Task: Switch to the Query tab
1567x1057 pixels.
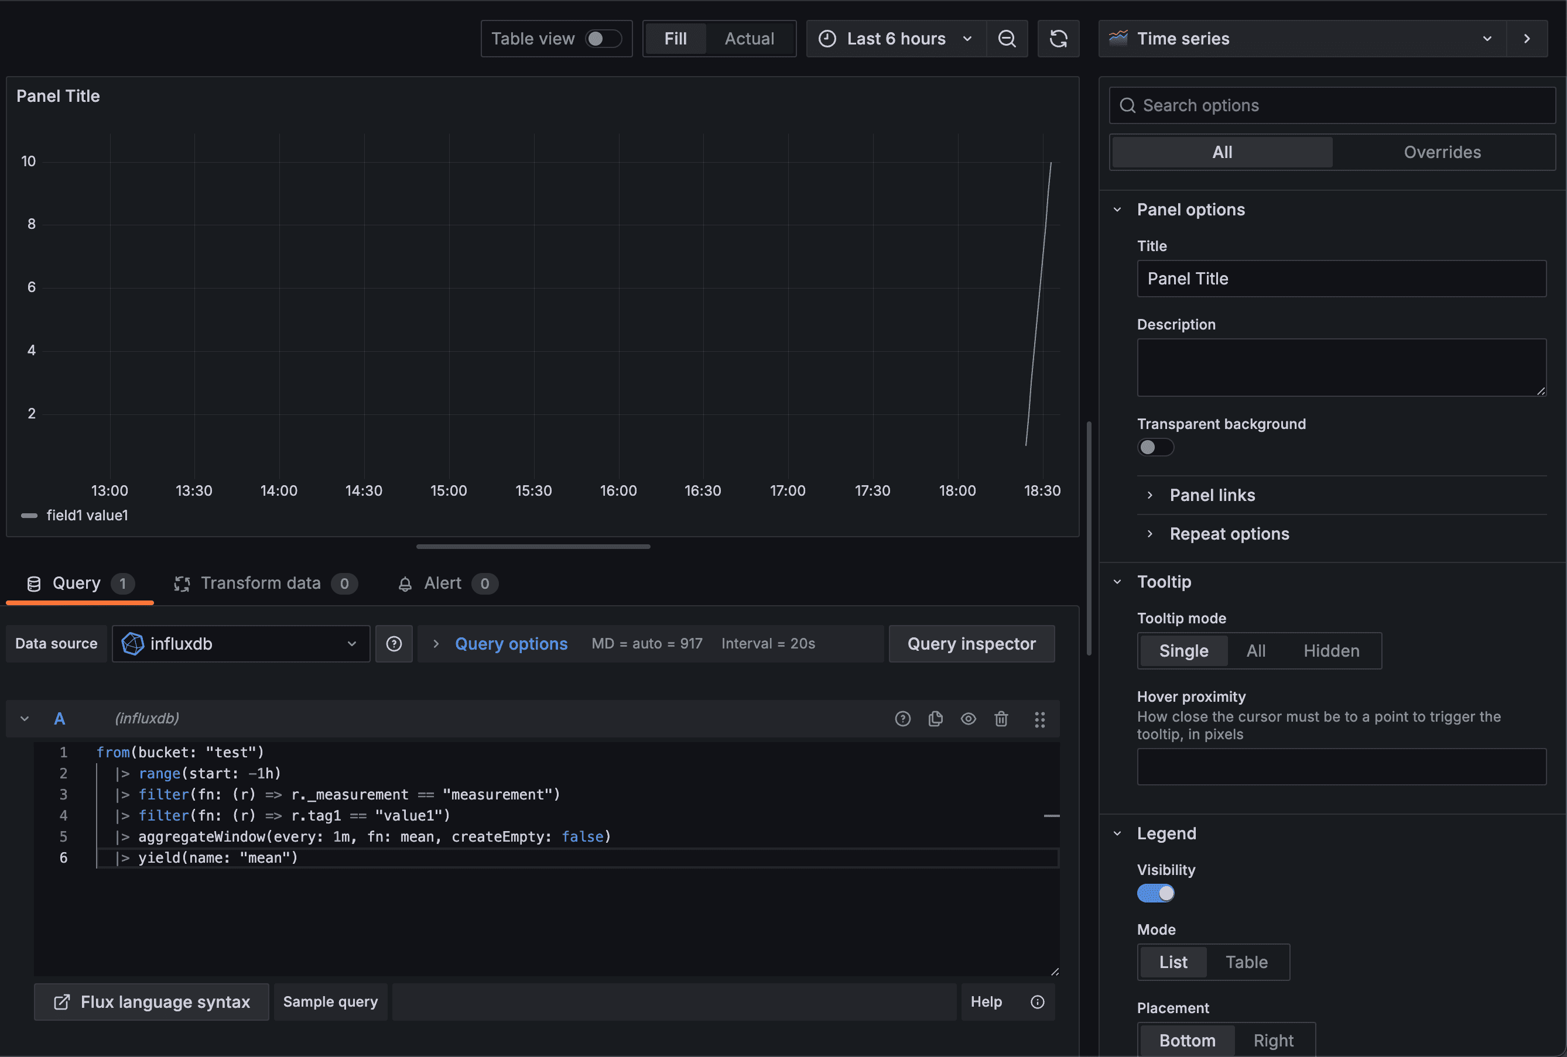Action: [x=80, y=583]
